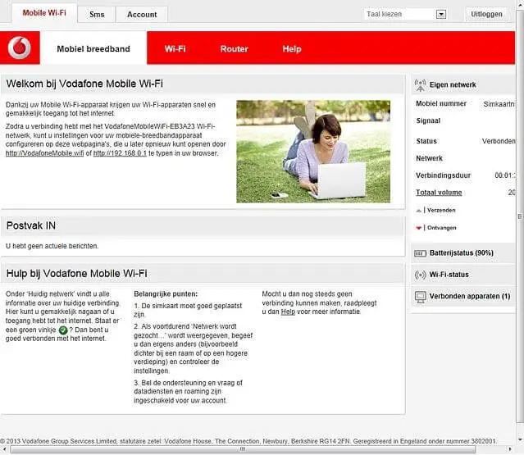The height and width of the screenshot is (455, 524).
Task: Switch to the Sms tab
Action: pos(97,15)
